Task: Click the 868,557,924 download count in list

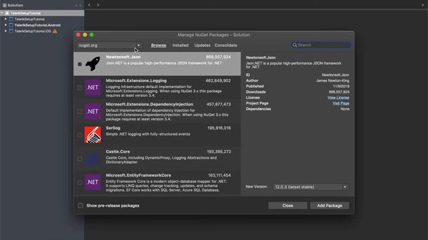Action: [218, 57]
